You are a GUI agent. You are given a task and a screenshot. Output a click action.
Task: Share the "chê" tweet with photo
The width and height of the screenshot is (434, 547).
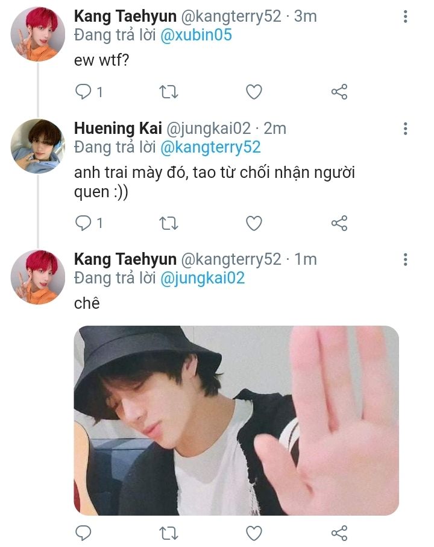pyautogui.click(x=339, y=533)
